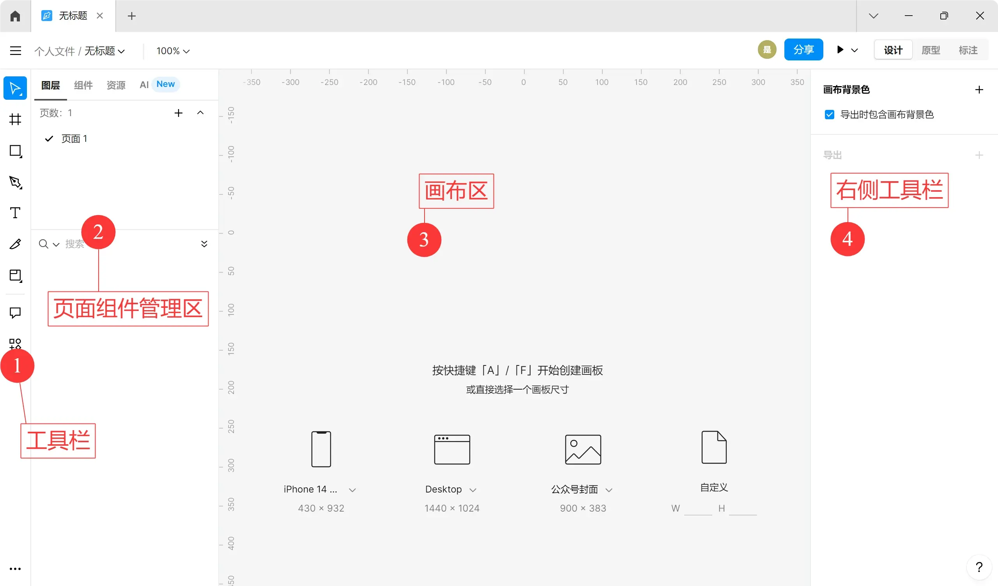The image size is (998, 586).
Task: Restore down the application window
Action: (944, 16)
